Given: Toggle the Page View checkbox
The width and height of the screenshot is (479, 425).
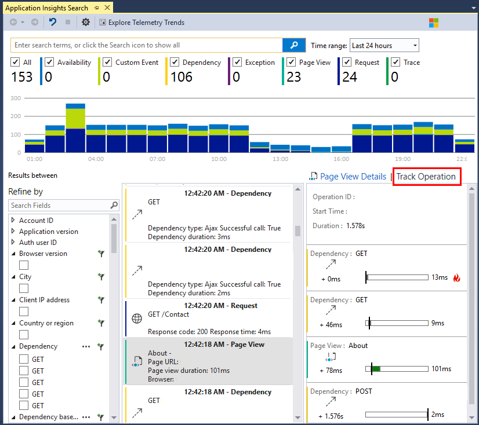Looking at the screenshot, I should [292, 63].
